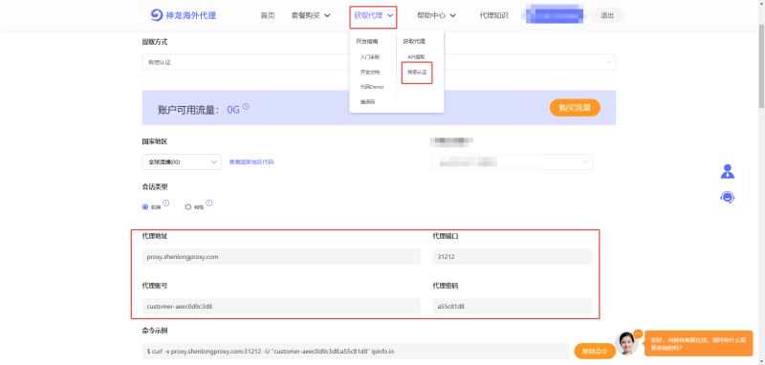This screenshot has height=365, width=765.
Task: Click the 代理地址 proxy address field
Action: point(281,257)
